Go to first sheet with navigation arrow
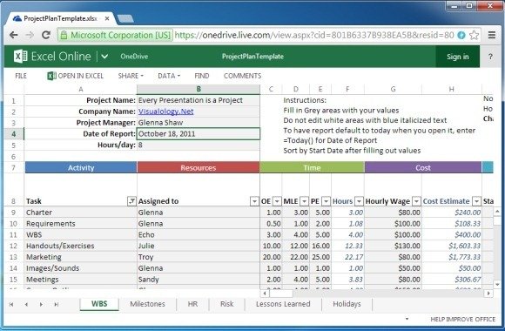The image size is (505, 331). coord(11,304)
